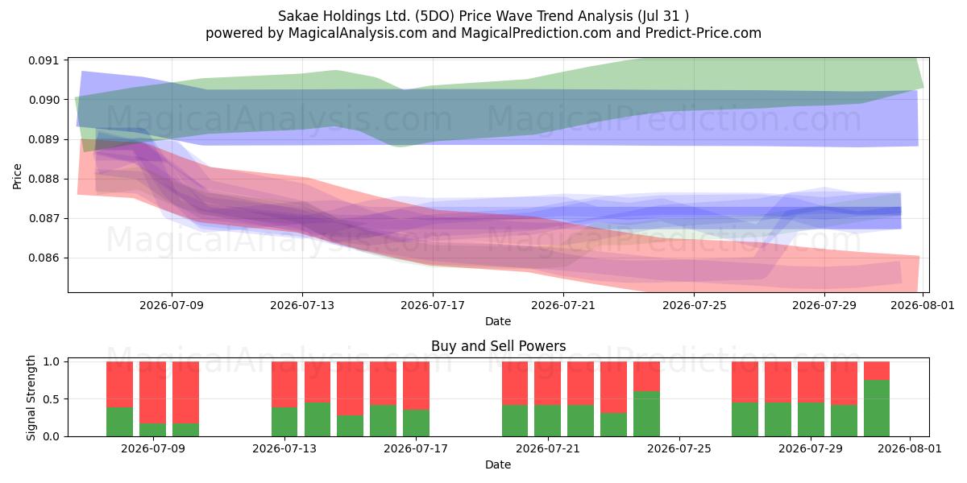Click the green buy segment of the July 27 bar
967x483 pixels.
coord(745,419)
